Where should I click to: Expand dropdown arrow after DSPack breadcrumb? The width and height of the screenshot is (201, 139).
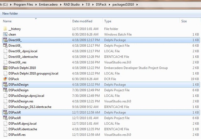coord(109,5)
